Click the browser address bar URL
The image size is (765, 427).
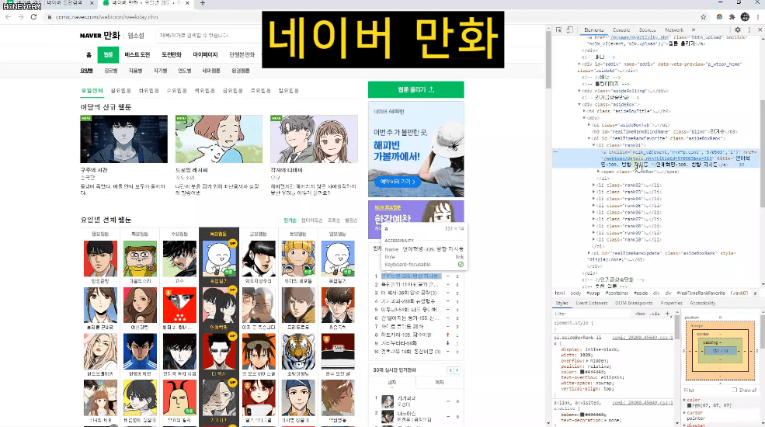[107, 16]
